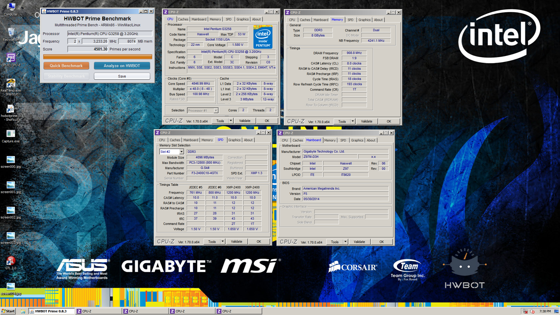Click the Part Number F3-2400C10-4GTX field
Screen dimensions: 560x315
click(x=205, y=173)
